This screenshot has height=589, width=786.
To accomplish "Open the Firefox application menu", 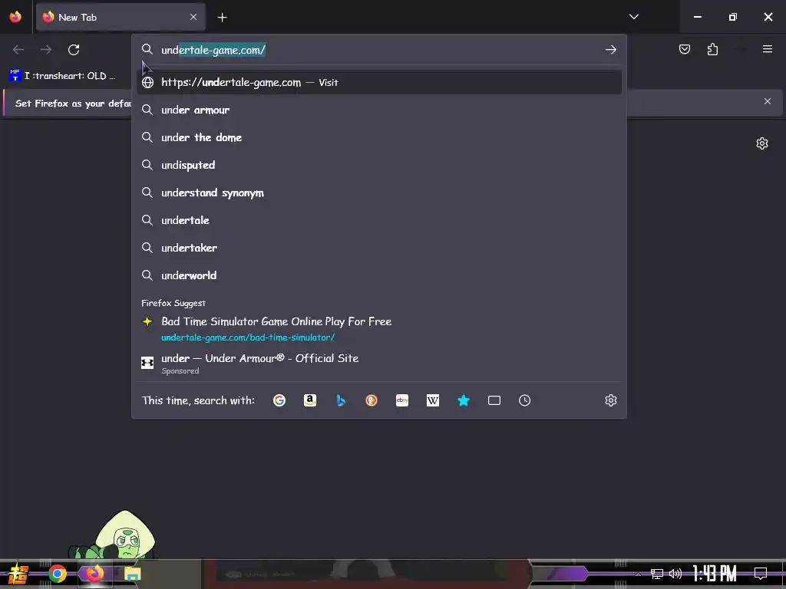I will coord(768,49).
